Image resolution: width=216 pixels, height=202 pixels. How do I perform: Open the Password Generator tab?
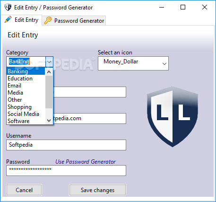click(74, 21)
